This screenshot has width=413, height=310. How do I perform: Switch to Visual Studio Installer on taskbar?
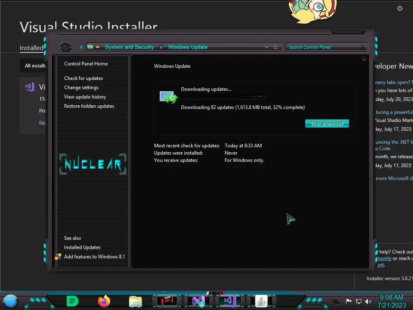pos(198,301)
